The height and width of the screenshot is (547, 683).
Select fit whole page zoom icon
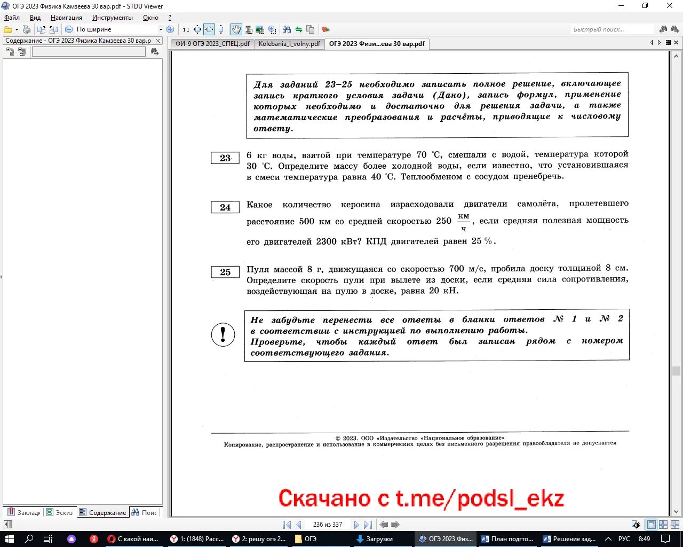[x=197, y=29]
